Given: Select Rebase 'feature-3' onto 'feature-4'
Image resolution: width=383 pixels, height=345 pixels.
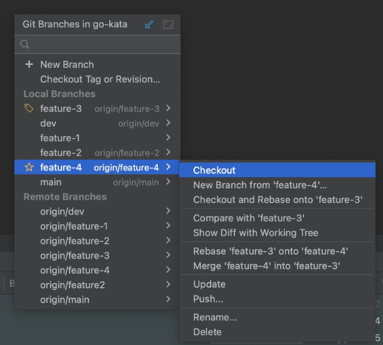Looking at the screenshot, I should pyautogui.click(x=270, y=251).
